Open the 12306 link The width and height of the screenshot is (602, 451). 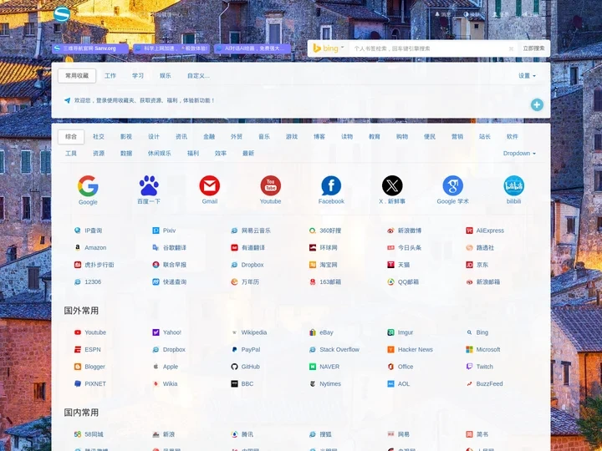93,282
